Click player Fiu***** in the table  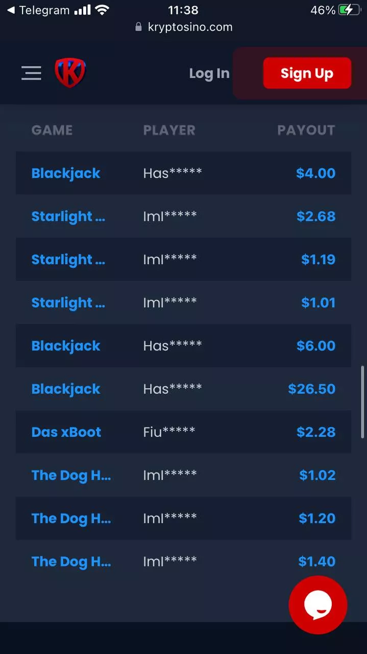tap(169, 432)
